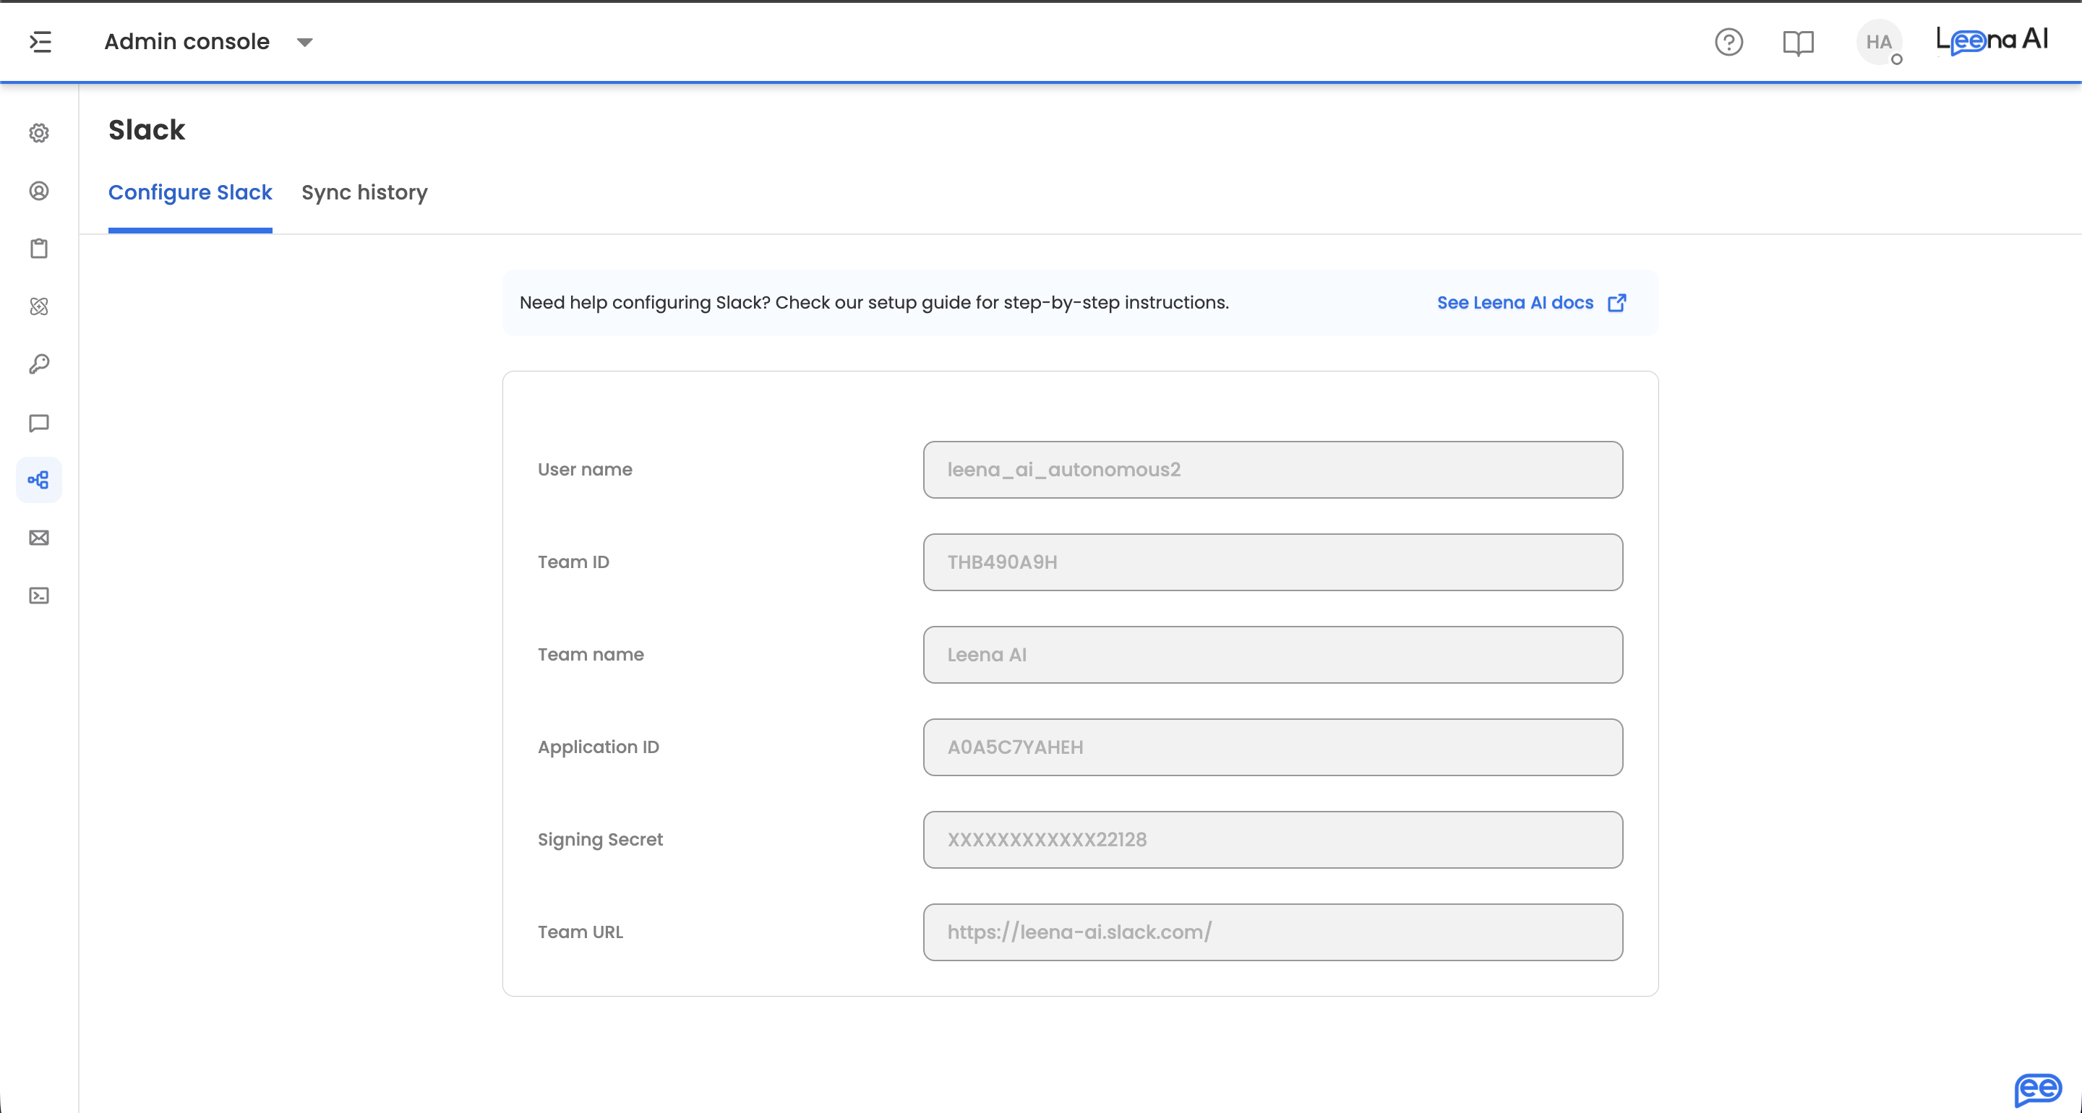Click the external link icon beside docs
2082x1113 pixels.
[x=1617, y=302]
